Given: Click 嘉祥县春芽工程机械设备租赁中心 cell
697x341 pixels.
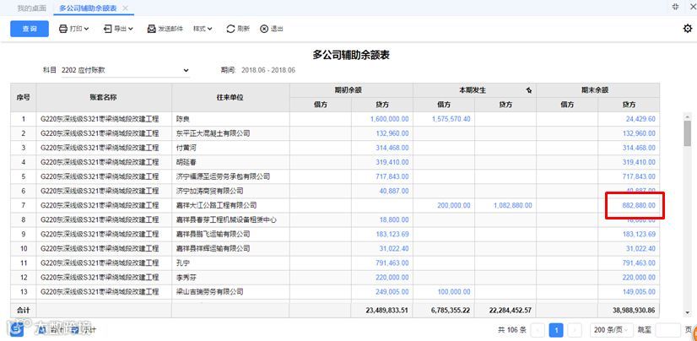Looking at the screenshot, I should (230, 219).
